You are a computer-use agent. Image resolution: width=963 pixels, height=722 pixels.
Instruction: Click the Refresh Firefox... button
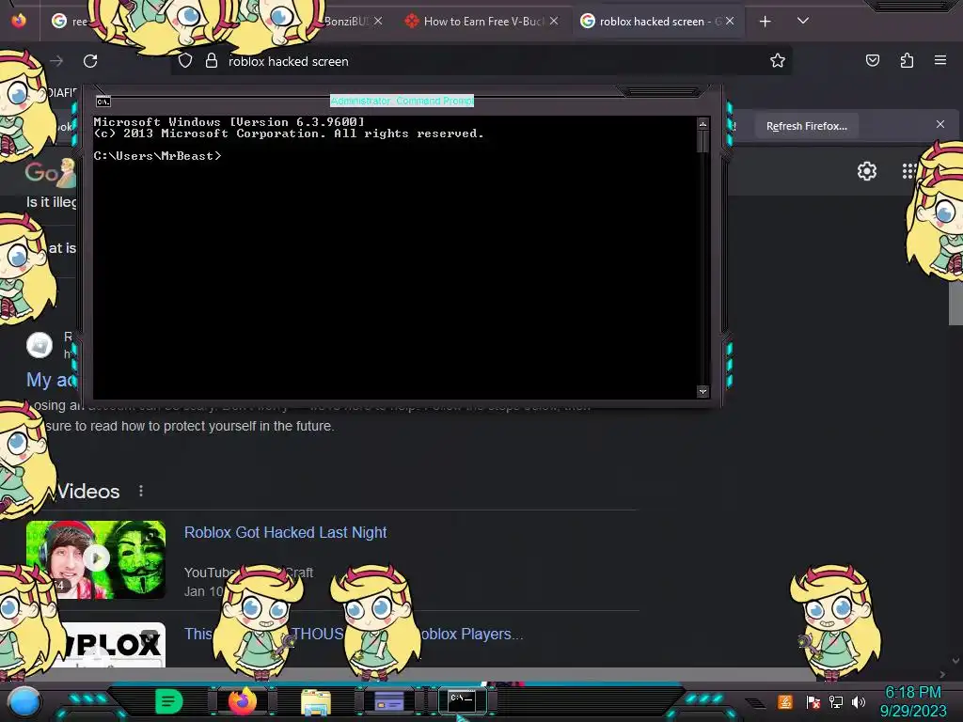806,126
